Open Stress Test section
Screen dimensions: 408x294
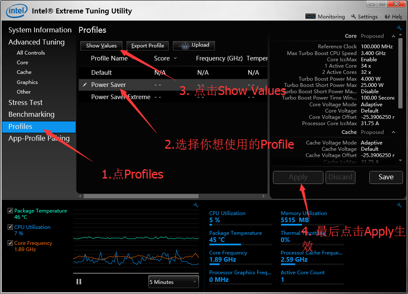(25, 102)
